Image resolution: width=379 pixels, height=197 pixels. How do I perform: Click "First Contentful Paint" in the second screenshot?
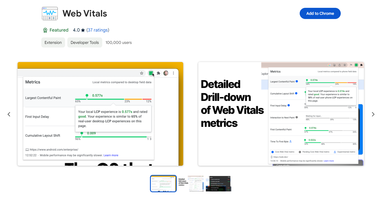click(281, 130)
